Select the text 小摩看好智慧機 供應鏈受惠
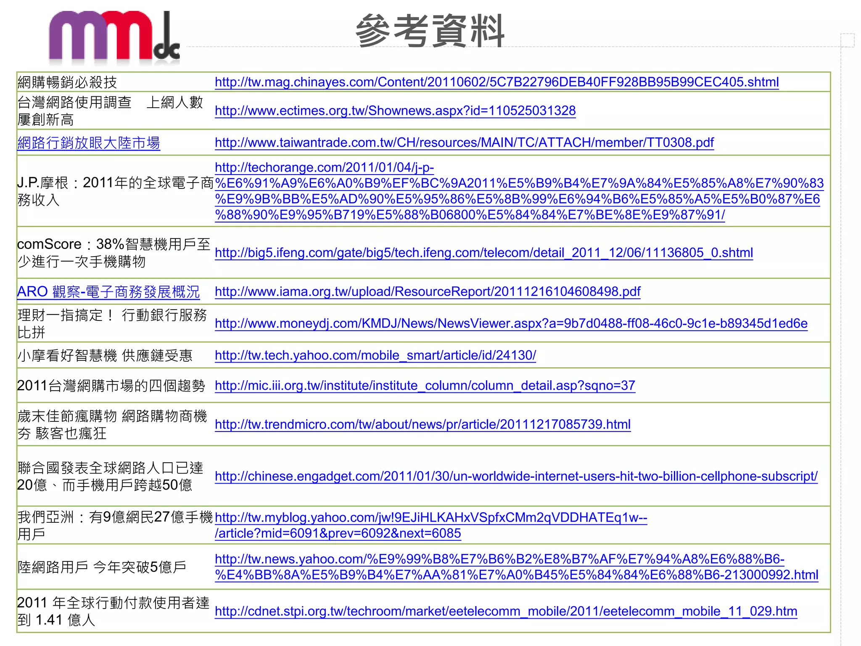The image size is (861, 646). (105, 355)
